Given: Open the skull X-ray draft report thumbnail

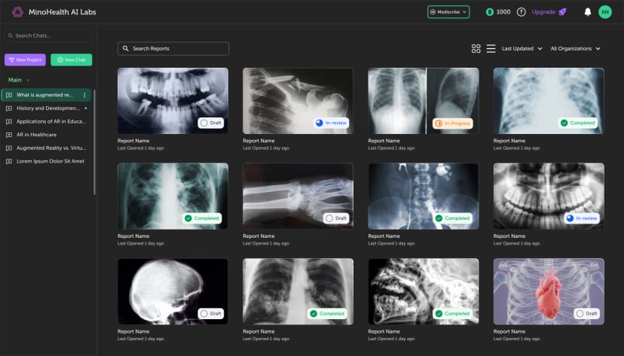Looking at the screenshot, I should (x=173, y=291).
